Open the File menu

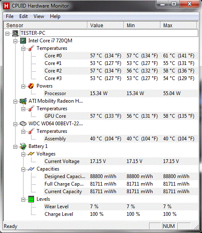point(10,16)
